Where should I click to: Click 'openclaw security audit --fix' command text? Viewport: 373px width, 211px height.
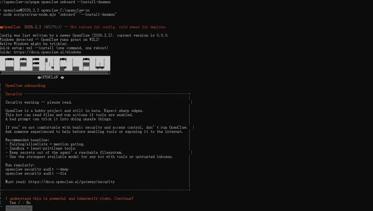tap(36, 173)
